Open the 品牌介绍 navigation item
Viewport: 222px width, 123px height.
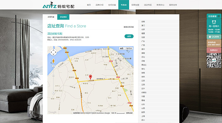100,5
